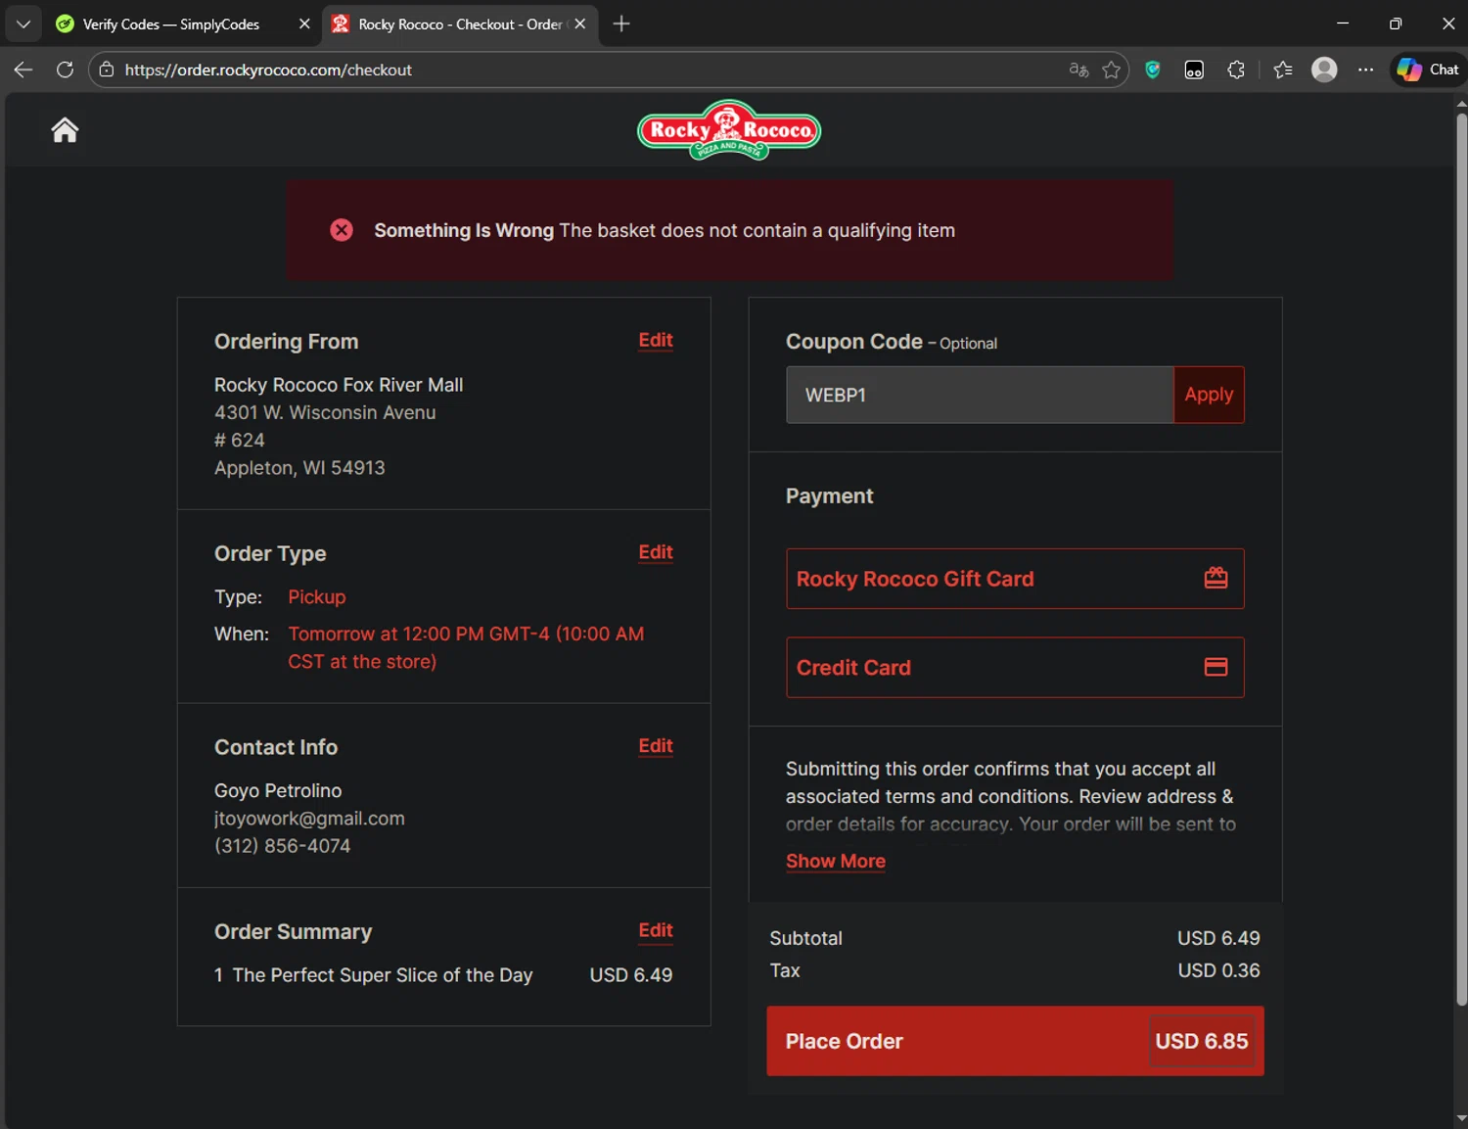1468x1129 pixels.
Task: Go to the home page icon
Action: pyautogui.click(x=65, y=130)
